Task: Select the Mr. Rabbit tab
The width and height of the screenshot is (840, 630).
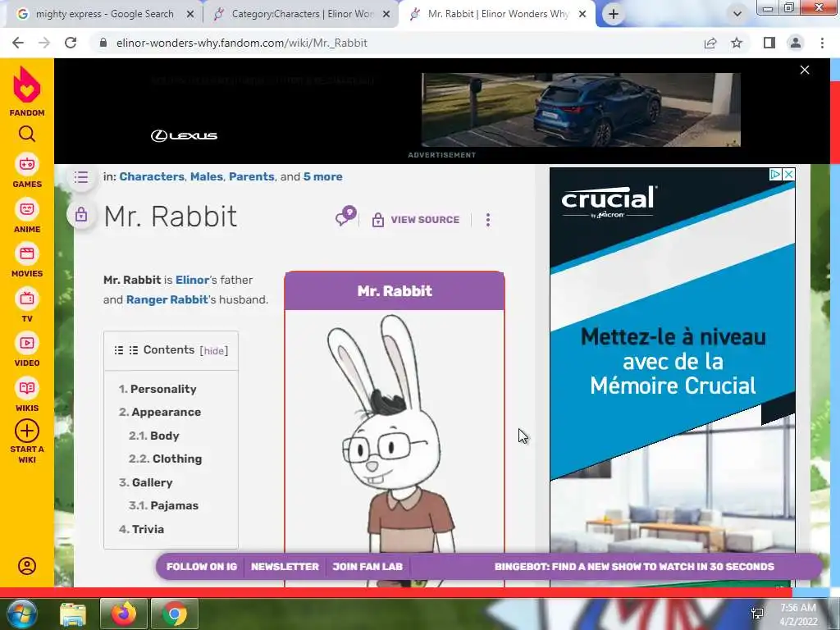Action: click(498, 14)
